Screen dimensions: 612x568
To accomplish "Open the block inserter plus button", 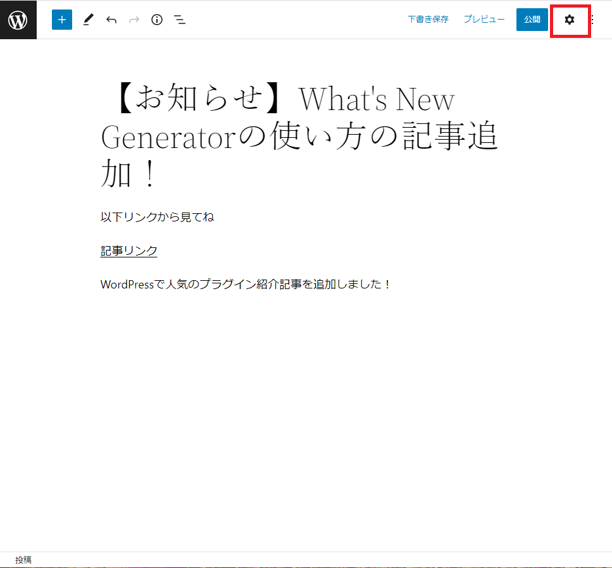I will [x=61, y=20].
